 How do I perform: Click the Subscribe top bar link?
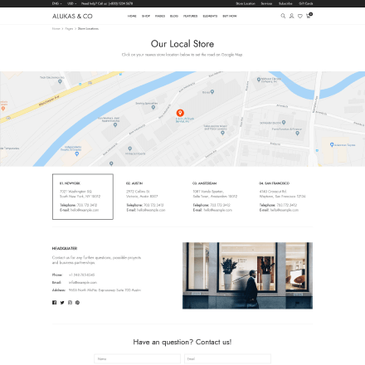[x=285, y=3]
